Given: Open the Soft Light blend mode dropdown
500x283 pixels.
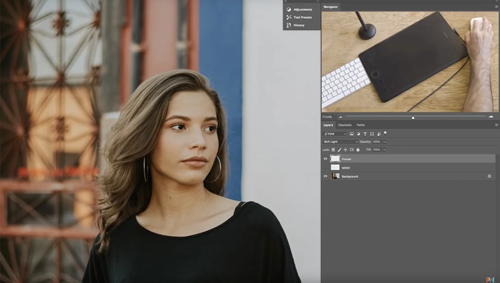Looking at the screenshot, I should (x=340, y=141).
